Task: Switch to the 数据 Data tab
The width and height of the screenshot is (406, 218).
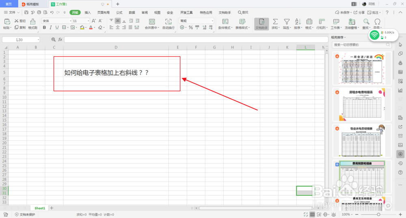Action: pos(132,13)
